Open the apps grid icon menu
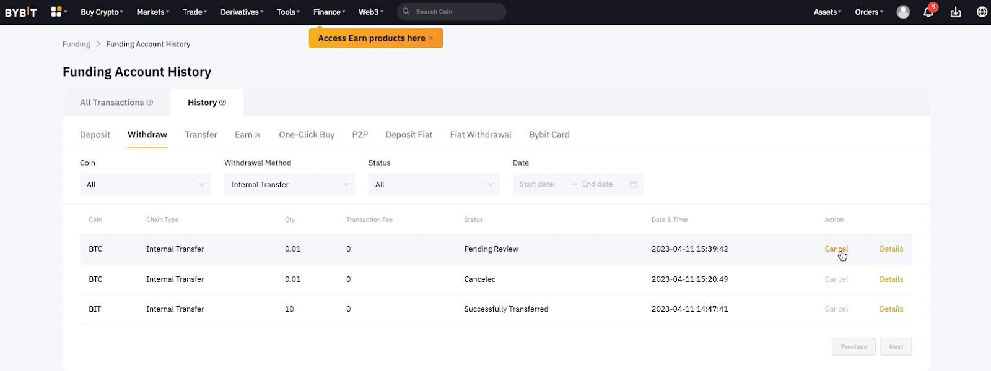 (x=56, y=12)
